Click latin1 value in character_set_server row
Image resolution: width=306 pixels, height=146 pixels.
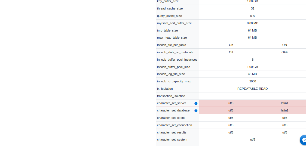pos(284,103)
